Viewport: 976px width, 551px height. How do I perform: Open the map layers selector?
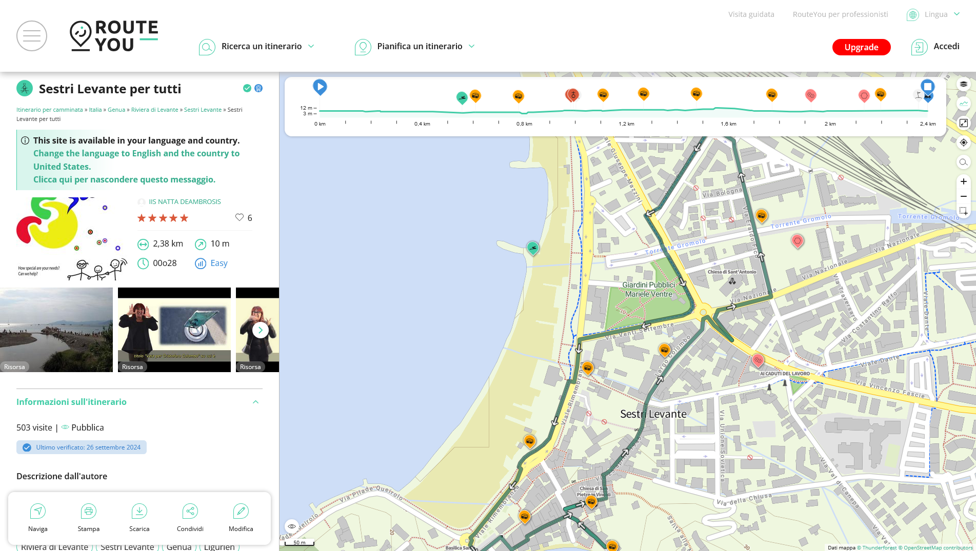(x=964, y=84)
